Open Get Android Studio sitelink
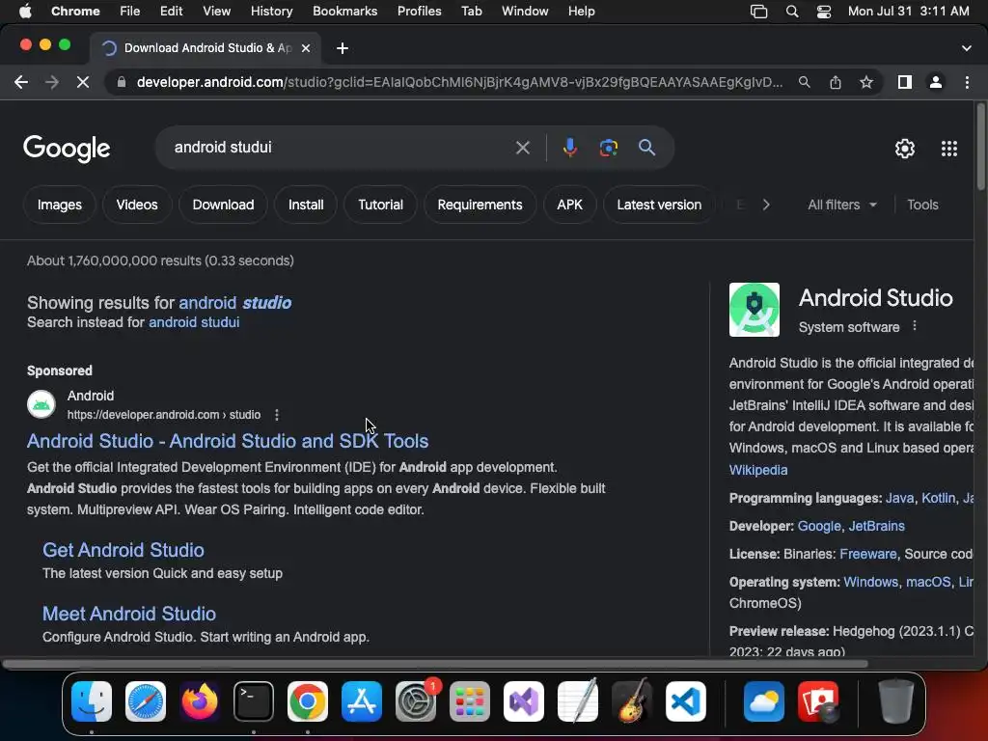 [123, 550]
